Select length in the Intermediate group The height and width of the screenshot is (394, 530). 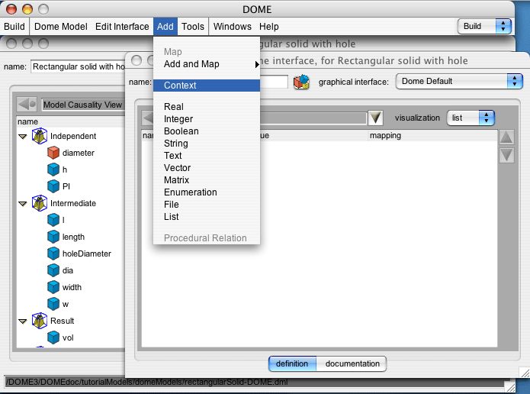coord(73,237)
